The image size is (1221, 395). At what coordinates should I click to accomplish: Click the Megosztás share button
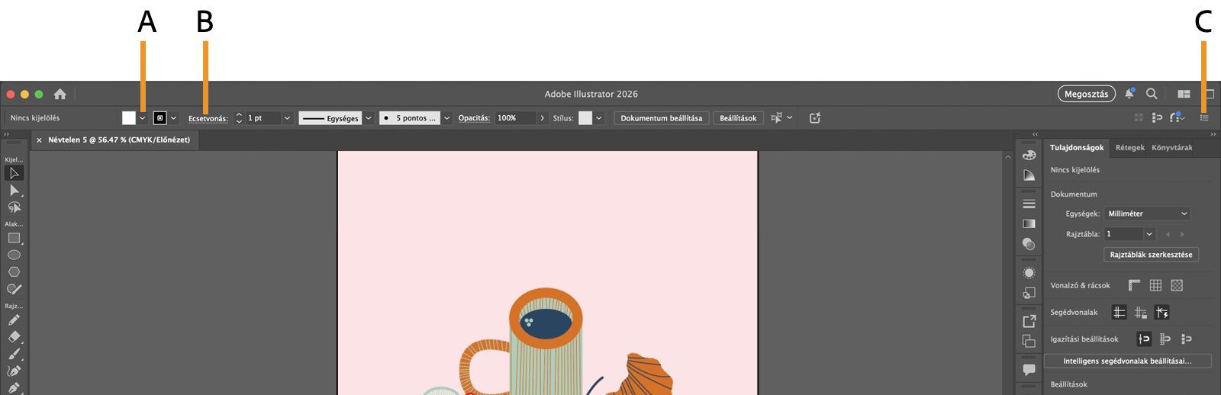[x=1086, y=94]
